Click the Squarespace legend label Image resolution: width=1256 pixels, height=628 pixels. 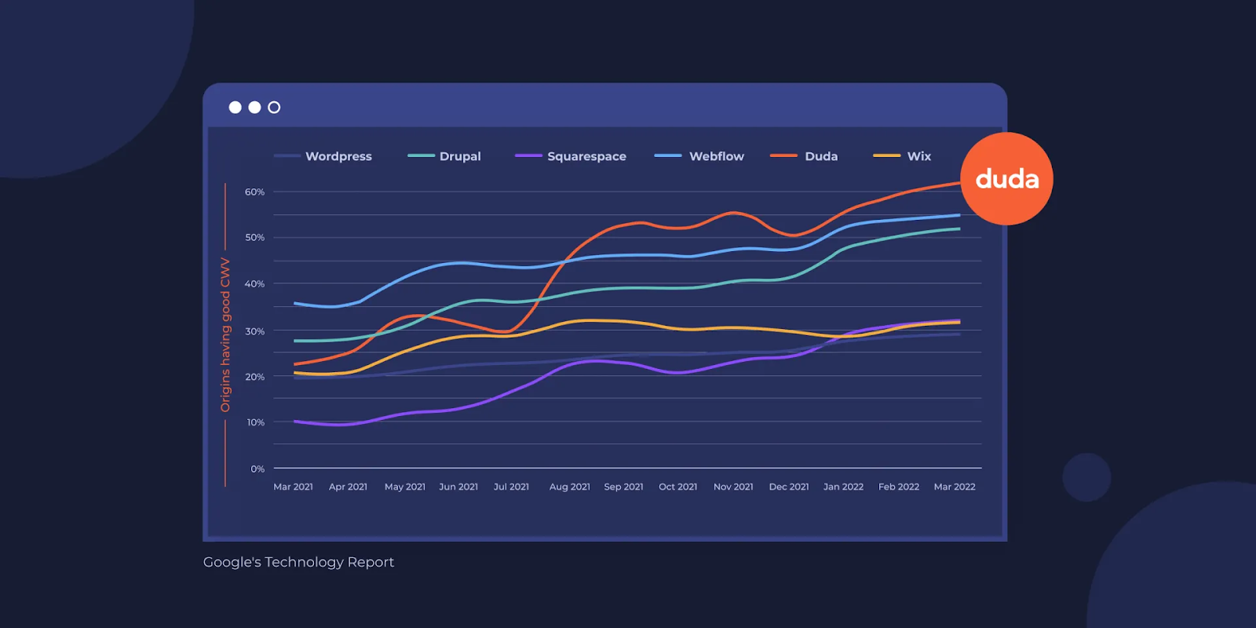tap(586, 156)
